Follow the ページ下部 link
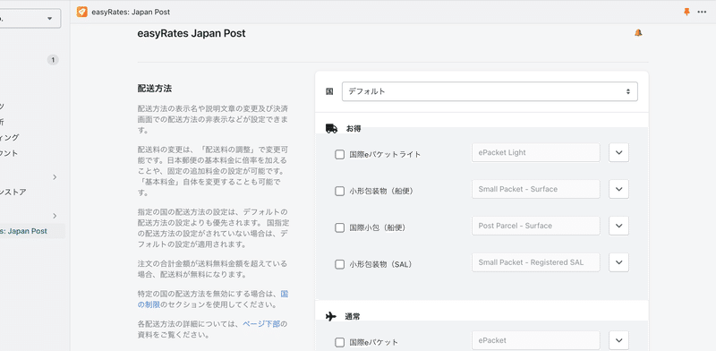 point(260,324)
